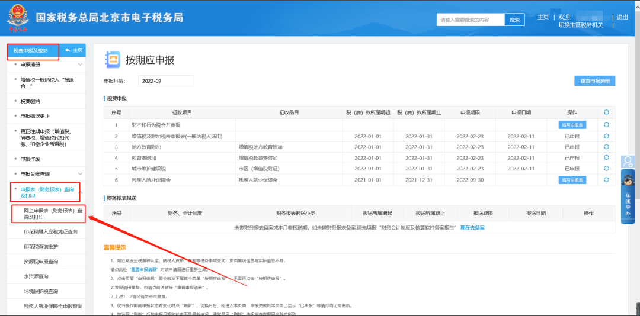Refresh the 城市维护建设税 row
This screenshot has height=316, width=640.
coord(606,169)
